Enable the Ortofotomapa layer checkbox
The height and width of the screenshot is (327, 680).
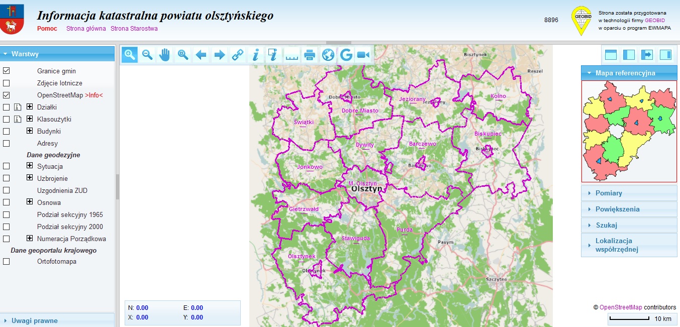pos(7,261)
